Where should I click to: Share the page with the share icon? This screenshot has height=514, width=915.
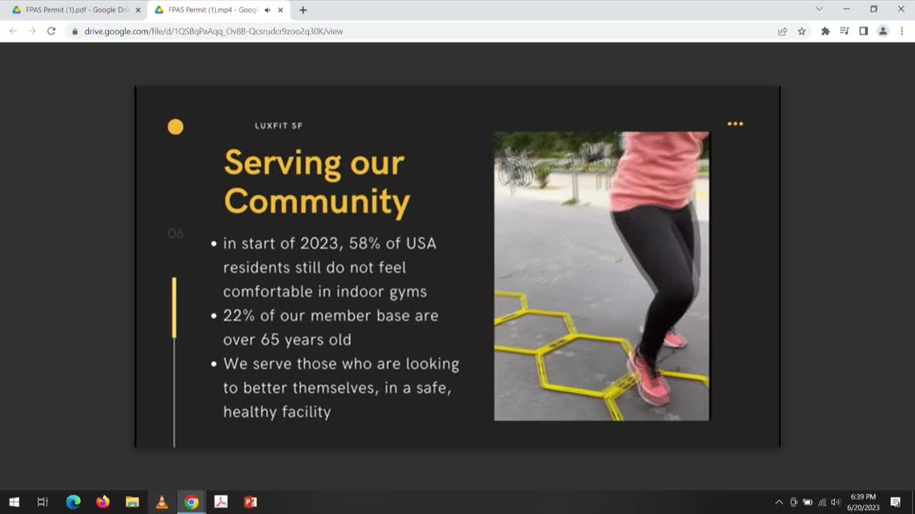point(782,31)
